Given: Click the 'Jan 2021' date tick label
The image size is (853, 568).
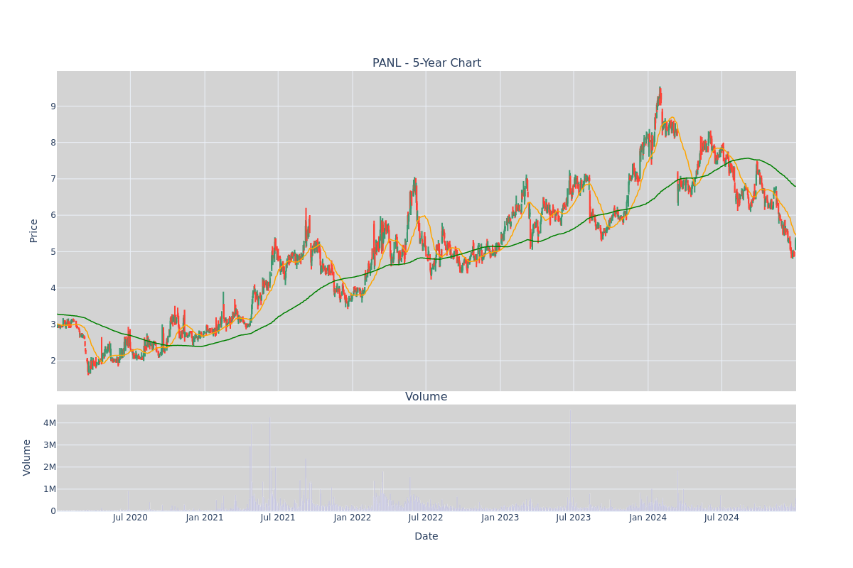Looking at the screenshot, I should point(205,518).
